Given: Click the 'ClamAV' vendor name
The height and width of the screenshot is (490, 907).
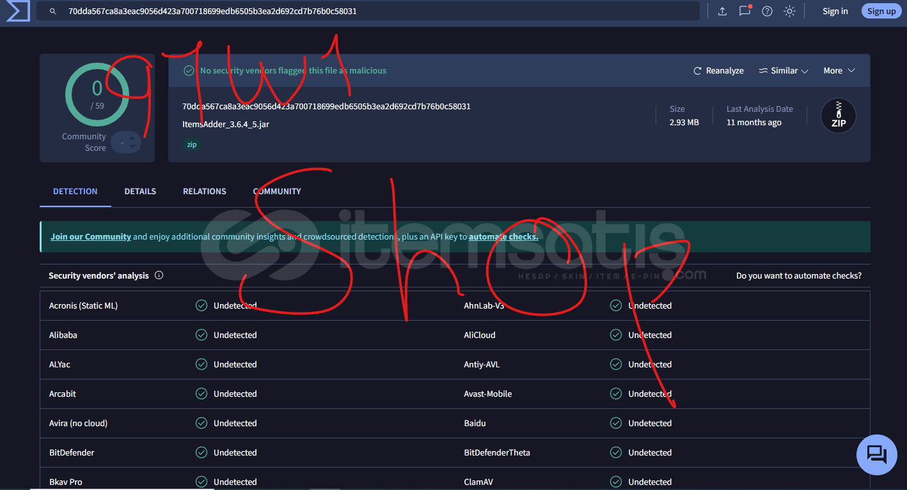Looking at the screenshot, I should tap(478, 482).
